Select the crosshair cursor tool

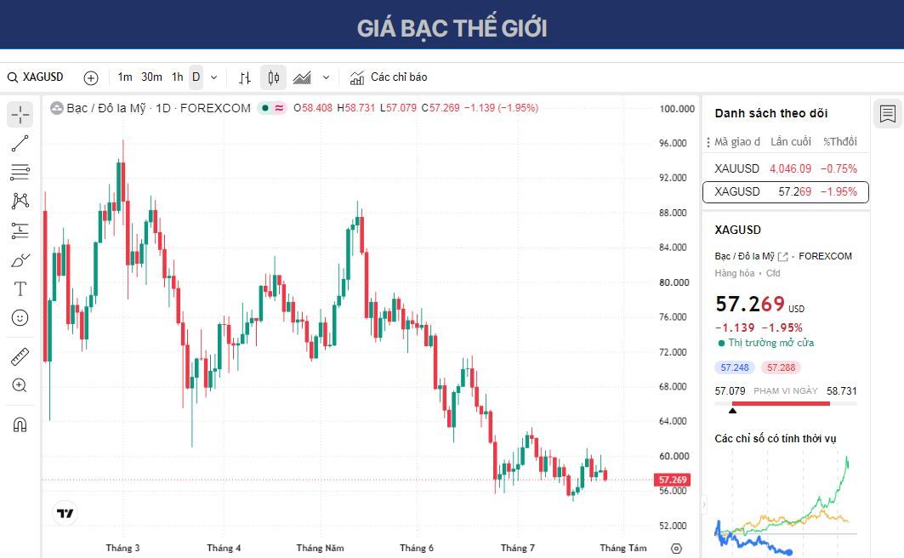20,114
